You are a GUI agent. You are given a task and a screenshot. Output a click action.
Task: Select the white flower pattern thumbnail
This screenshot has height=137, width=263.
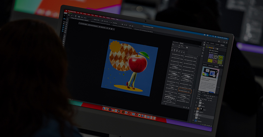tap(216, 57)
